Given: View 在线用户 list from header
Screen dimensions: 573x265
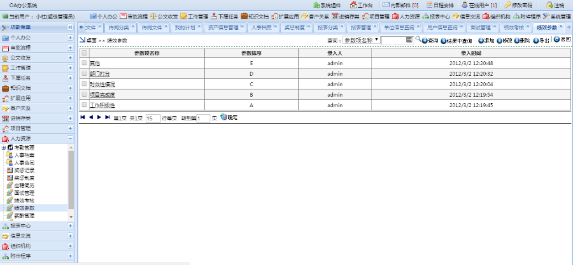Looking at the screenshot, I should 479,5.
